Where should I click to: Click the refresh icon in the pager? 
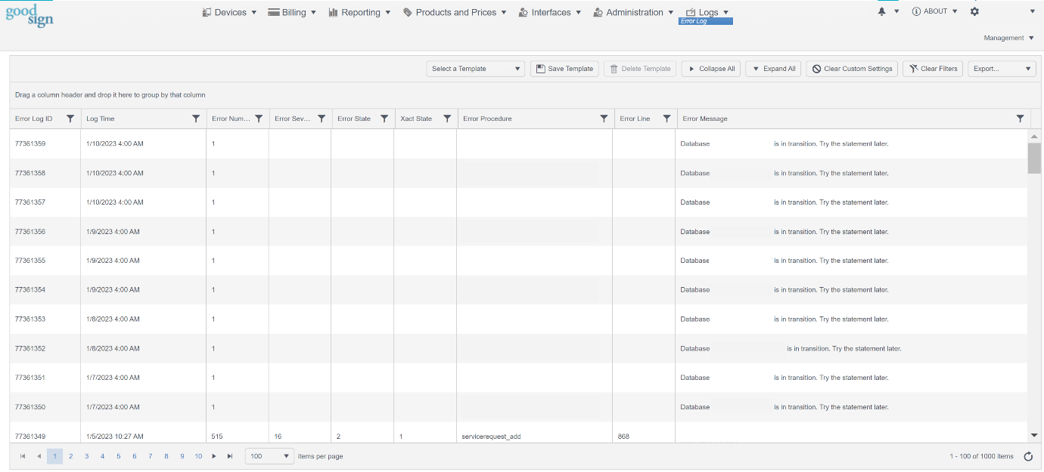pyautogui.click(x=1028, y=456)
